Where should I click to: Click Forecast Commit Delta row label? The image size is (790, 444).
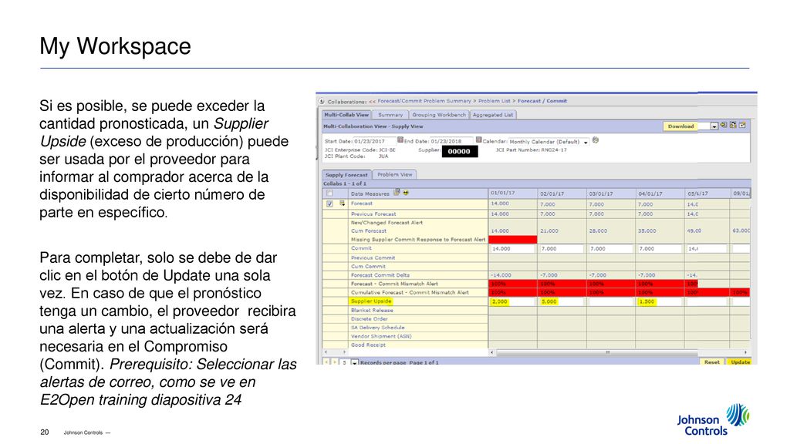(380, 275)
